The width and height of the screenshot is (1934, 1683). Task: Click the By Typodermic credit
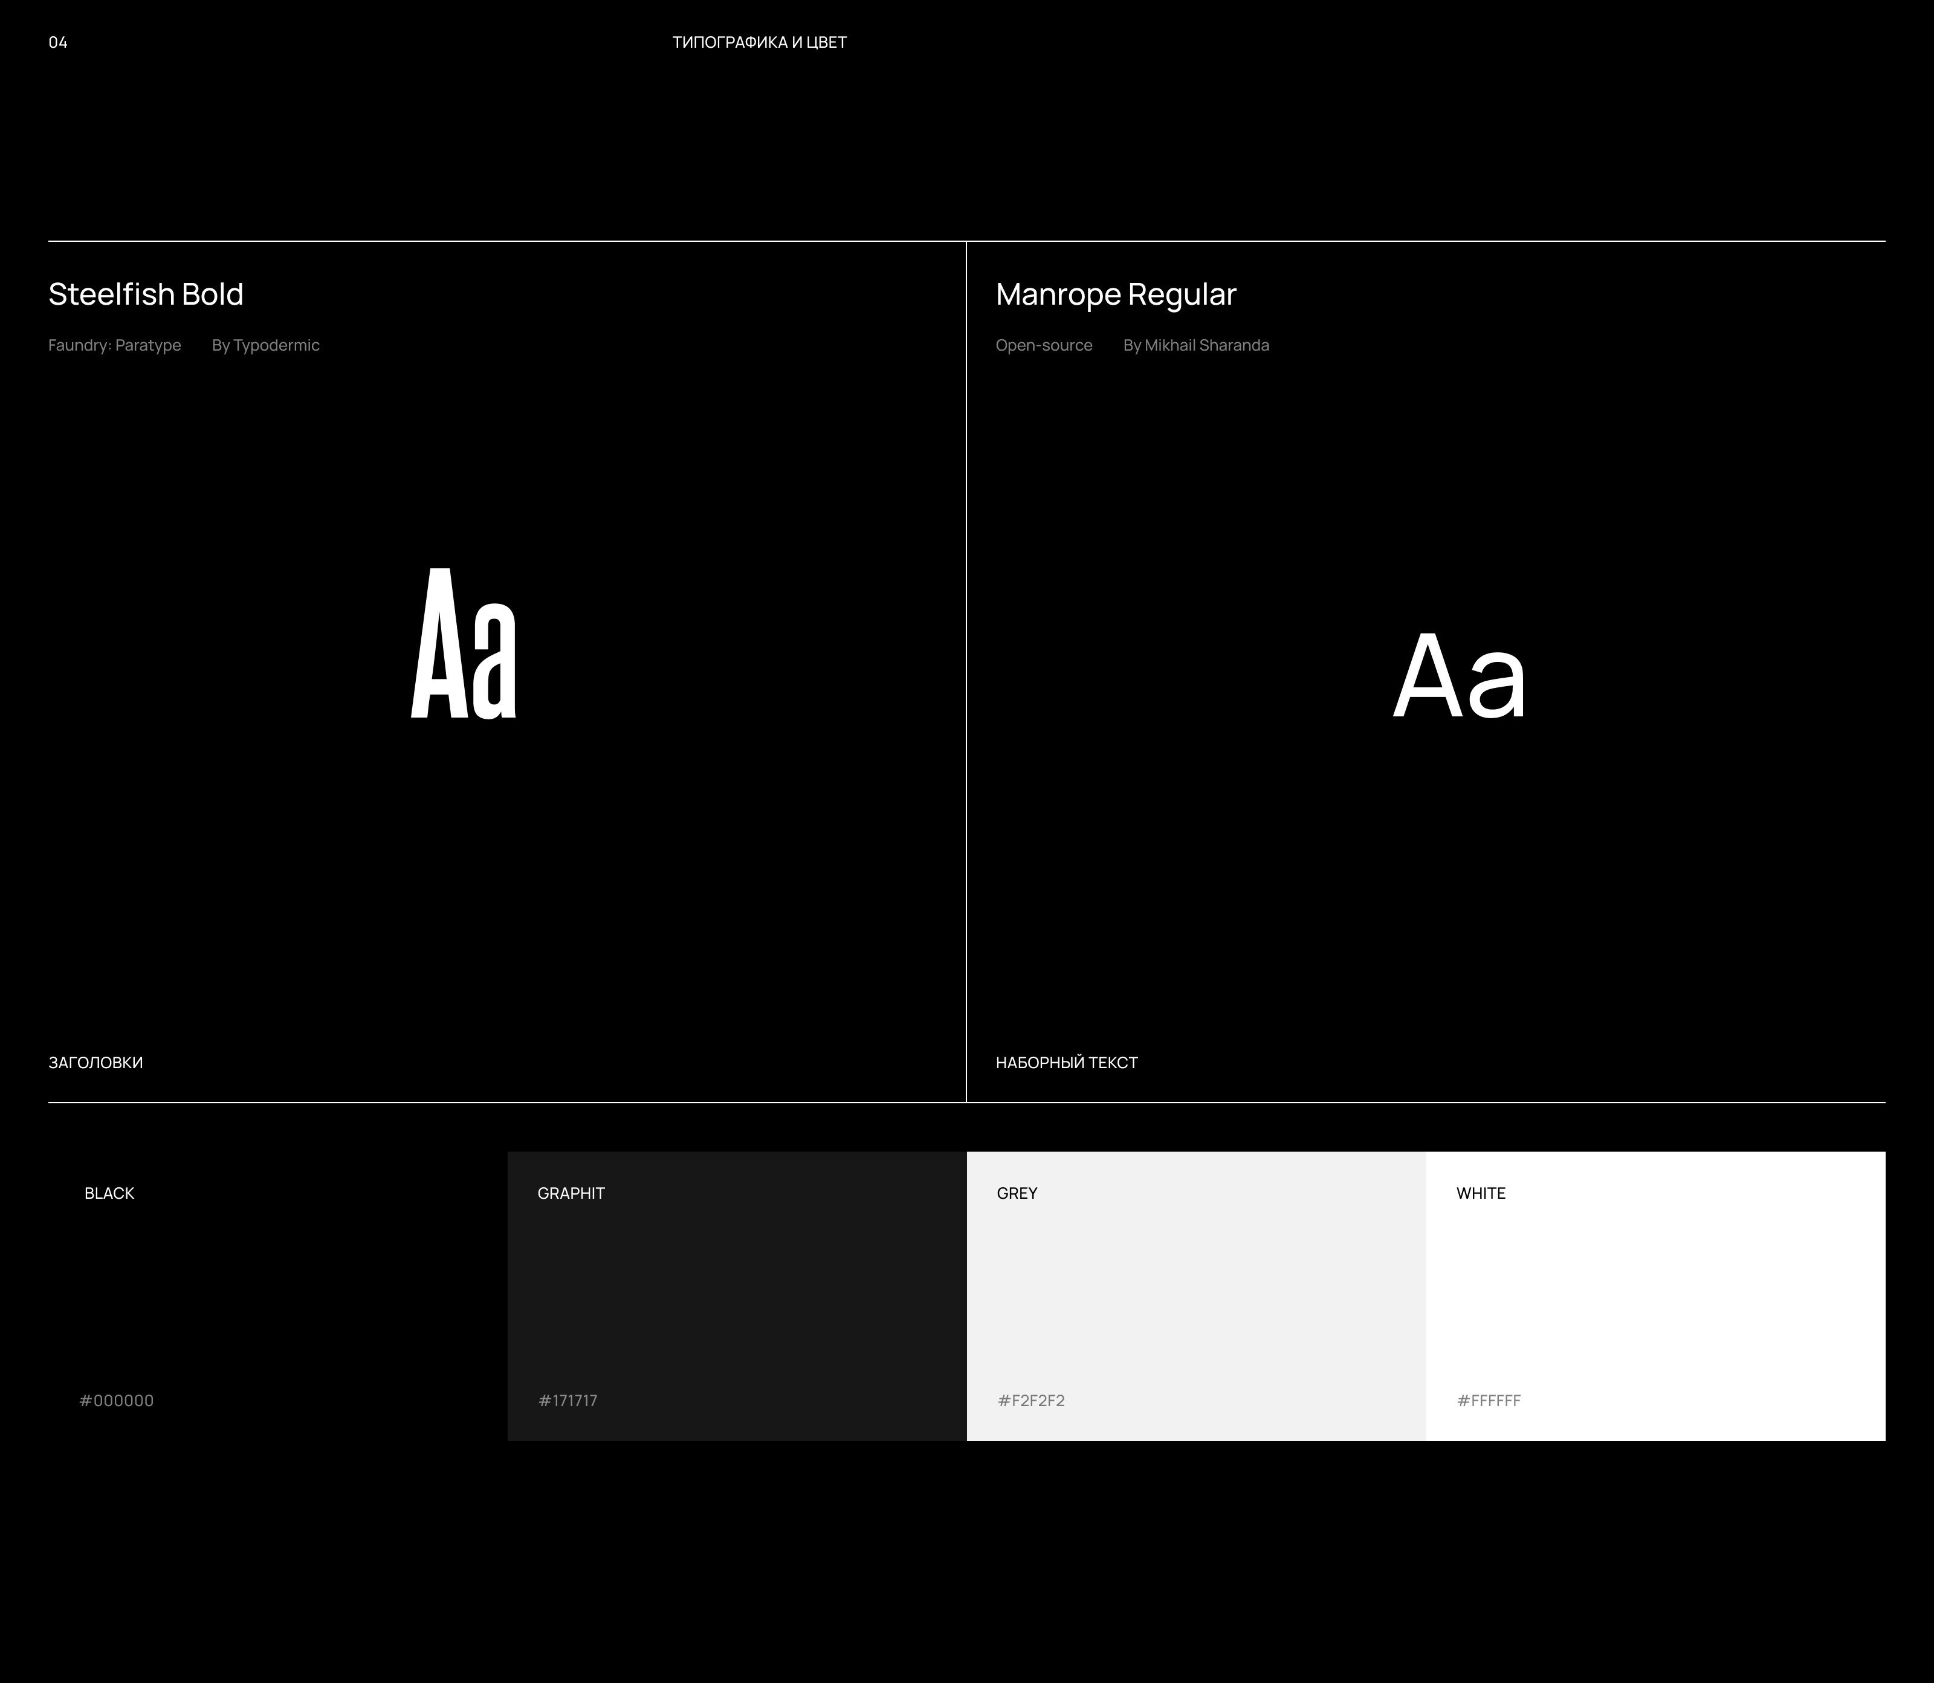coord(266,345)
